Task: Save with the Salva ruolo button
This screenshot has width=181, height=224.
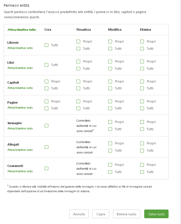Action: point(156,214)
